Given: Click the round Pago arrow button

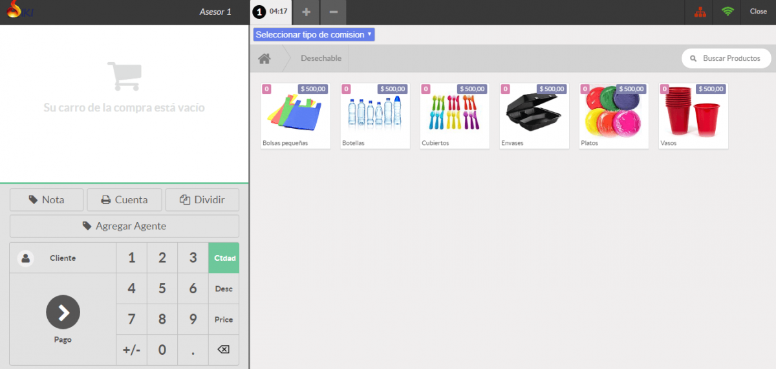Looking at the screenshot, I should click(63, 312).
